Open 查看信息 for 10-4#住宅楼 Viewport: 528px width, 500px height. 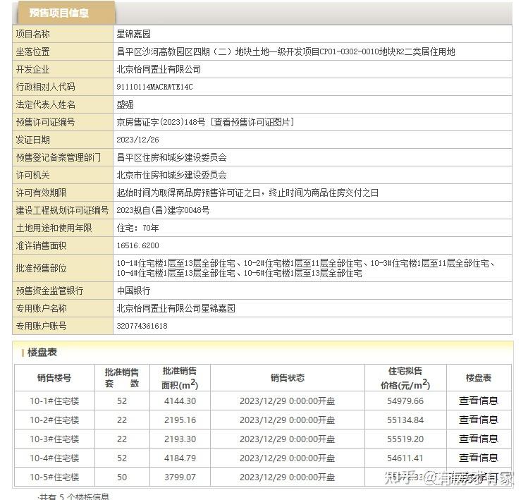point(478,458)
